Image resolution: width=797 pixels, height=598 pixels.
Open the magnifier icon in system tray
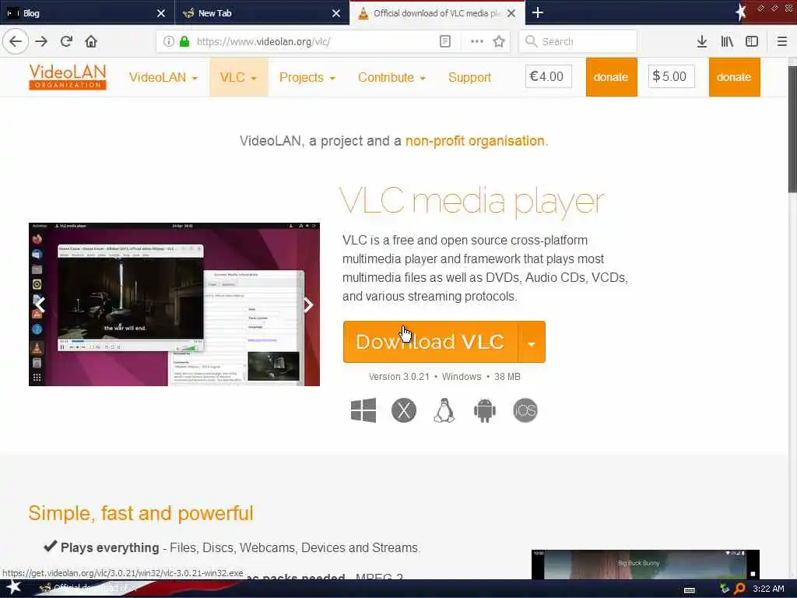tap(739, 589)
